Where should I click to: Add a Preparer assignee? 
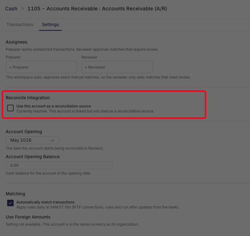41,67
